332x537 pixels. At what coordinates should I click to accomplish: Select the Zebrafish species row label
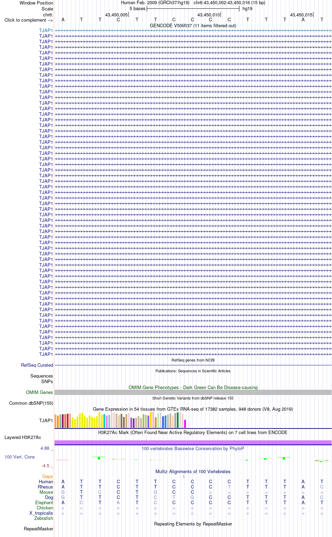click(x=44, y=518)
